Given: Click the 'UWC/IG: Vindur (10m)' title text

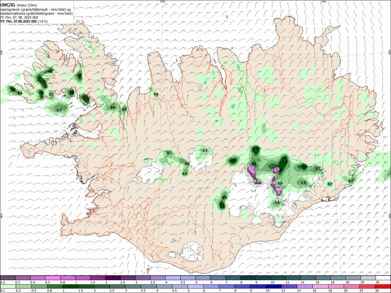Looking at the screenshot, I should coord(19,5).
